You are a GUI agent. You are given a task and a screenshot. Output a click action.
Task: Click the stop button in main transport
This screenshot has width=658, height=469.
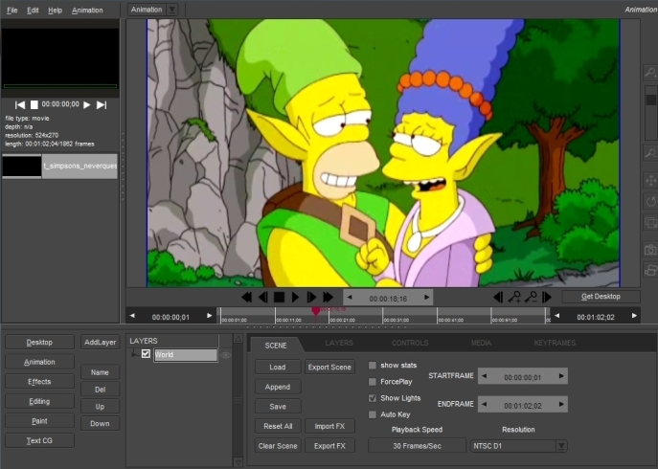point(279,298)
